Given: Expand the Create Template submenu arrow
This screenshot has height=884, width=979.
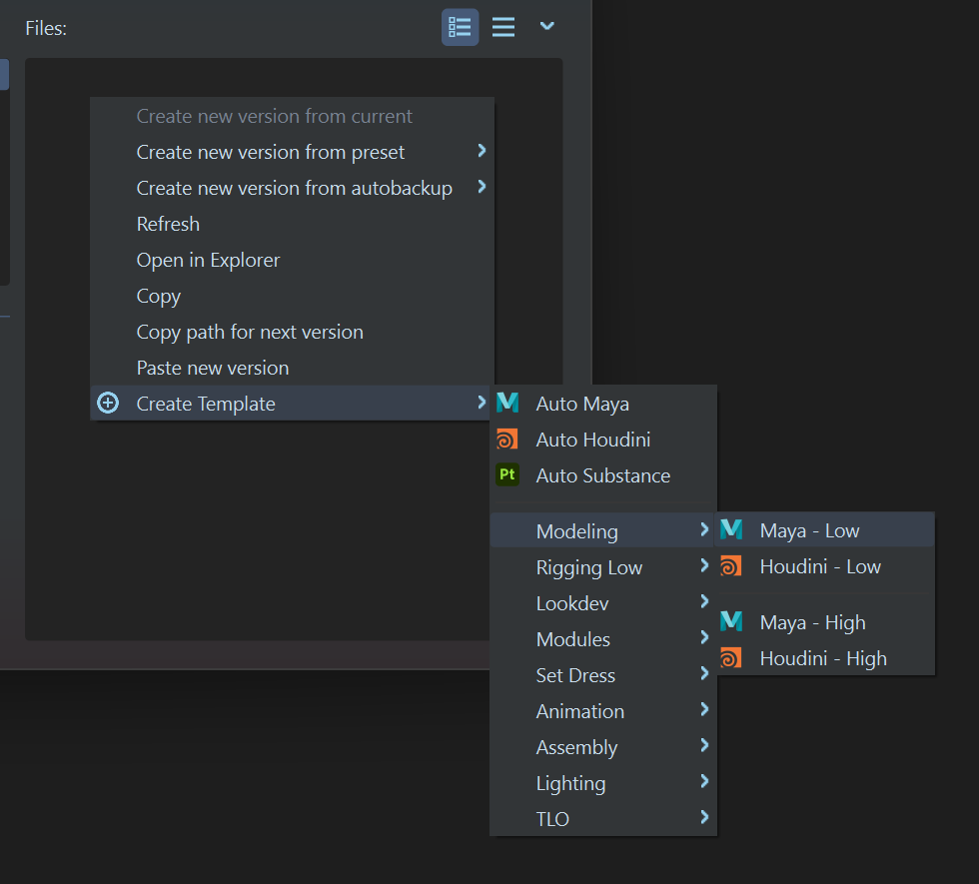Looking at the screenshot, I should point(482,402).
